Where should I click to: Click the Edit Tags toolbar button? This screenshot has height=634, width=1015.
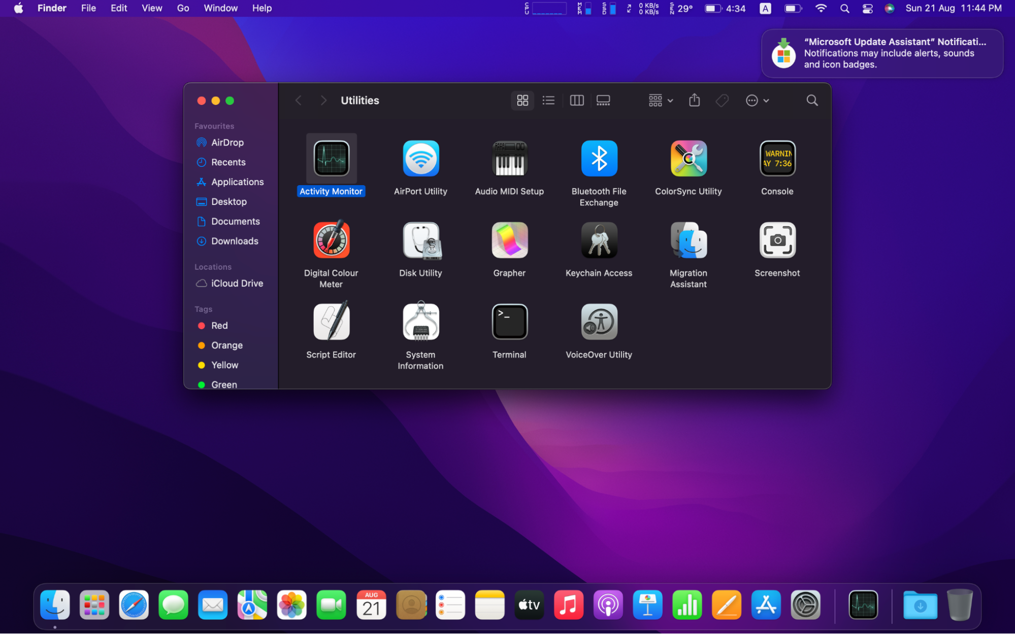click(x=722, y=100)
